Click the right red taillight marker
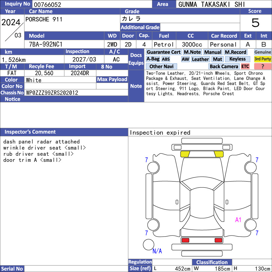Screen dimensions: 272x272 tap(218, 240)
